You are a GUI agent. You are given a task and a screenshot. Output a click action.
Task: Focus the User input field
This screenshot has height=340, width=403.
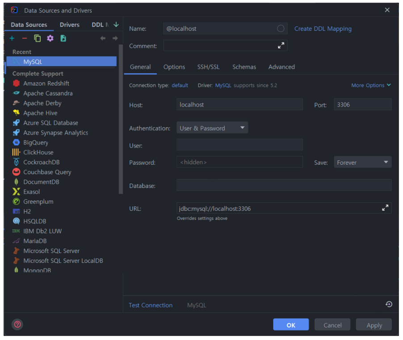(x=239, y=145)
